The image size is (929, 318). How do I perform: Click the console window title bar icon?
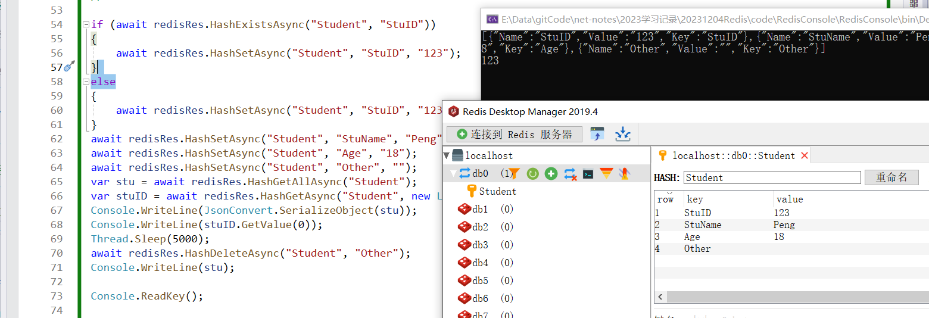(492, 18)
